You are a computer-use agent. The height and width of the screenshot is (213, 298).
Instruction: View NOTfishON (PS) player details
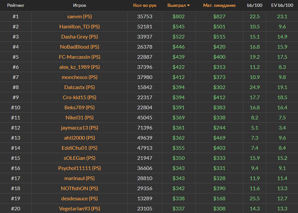(x=79, y=188)
